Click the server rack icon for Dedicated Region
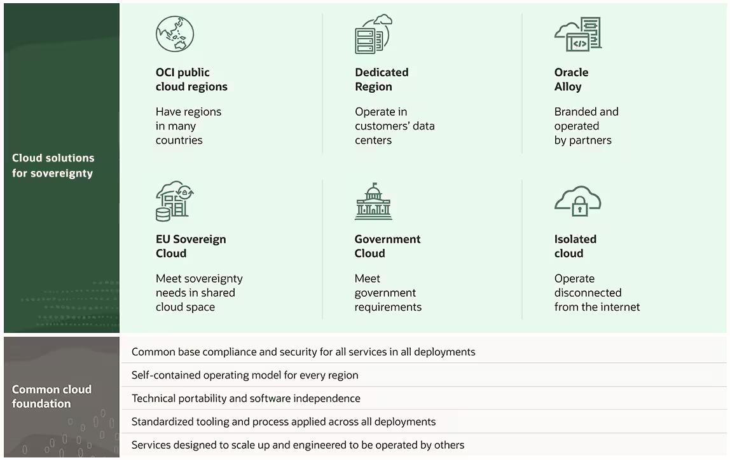The height and width of the screenshot is (460, 730). [x=373, y=34]
